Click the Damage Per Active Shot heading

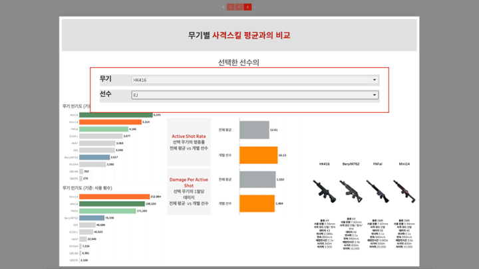click(x=189, y=183)
